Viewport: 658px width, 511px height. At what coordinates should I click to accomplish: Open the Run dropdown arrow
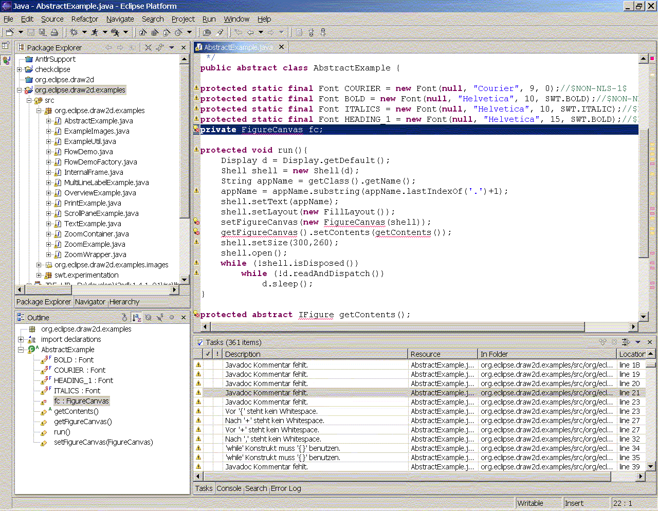point(105,32)
